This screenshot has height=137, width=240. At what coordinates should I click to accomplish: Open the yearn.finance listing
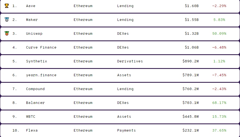pyautogui.click(x=41, y=75)
